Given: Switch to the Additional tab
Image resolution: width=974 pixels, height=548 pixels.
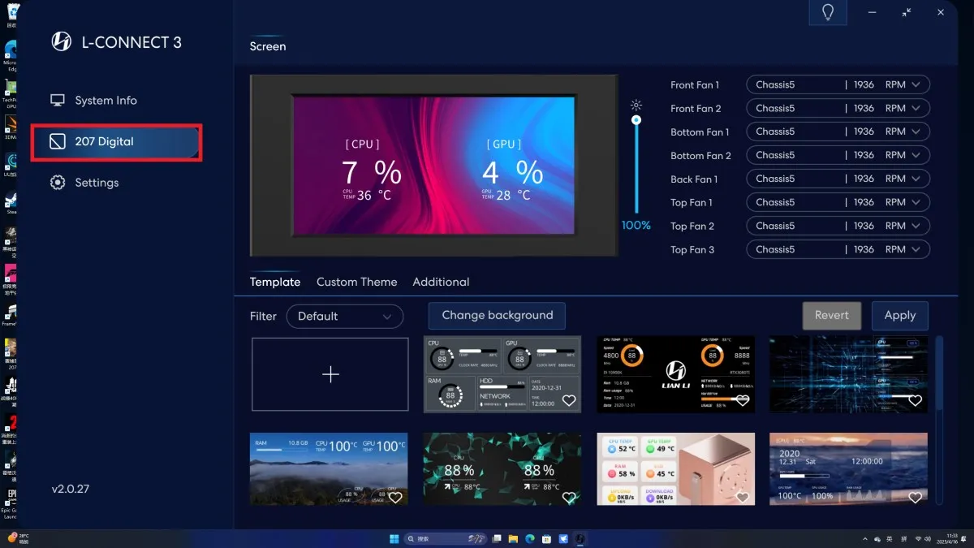Looking at the screenshot, I should (x=441, y=282).
